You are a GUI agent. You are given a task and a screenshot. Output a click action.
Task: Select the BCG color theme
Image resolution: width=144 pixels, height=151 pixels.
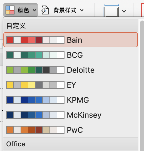click(x=71, y=55)
